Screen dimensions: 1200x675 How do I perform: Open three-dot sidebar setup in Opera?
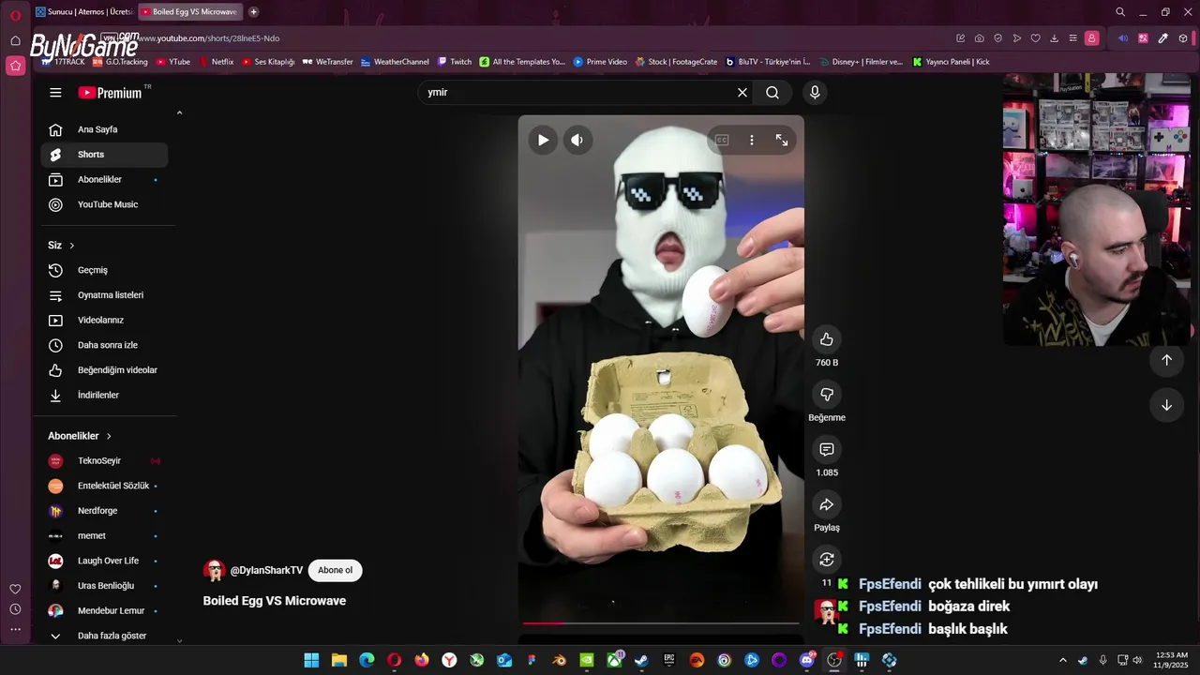[x=15, y=629]
